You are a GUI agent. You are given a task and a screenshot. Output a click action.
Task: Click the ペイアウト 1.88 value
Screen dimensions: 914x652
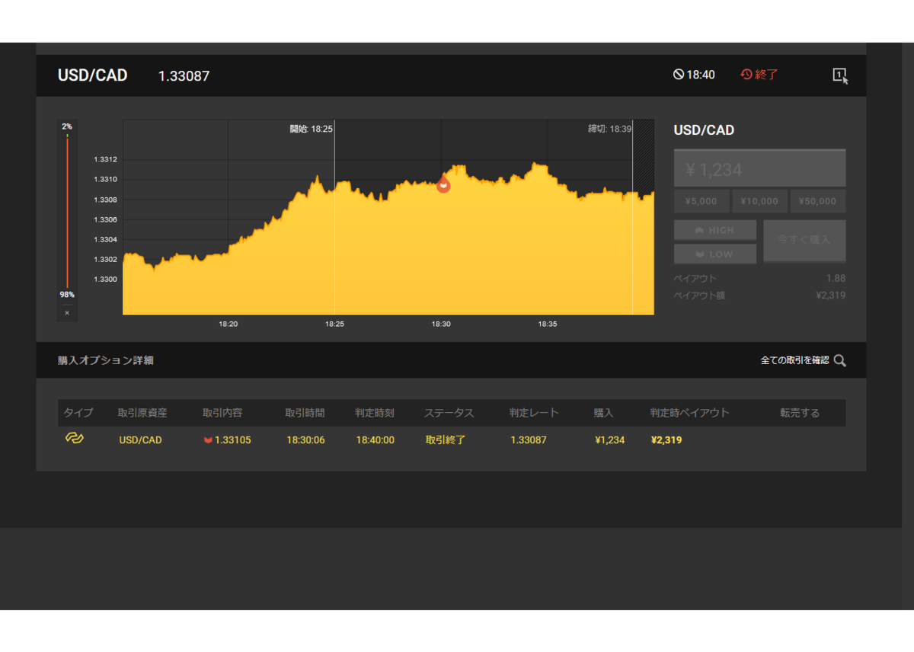(836, 278)
